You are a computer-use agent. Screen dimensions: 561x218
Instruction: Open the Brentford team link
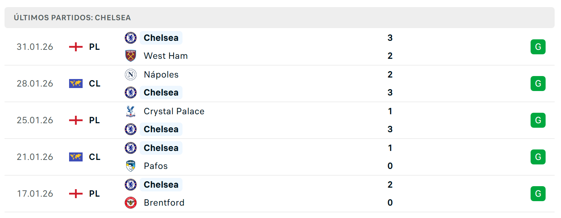(x=164, y=203)
